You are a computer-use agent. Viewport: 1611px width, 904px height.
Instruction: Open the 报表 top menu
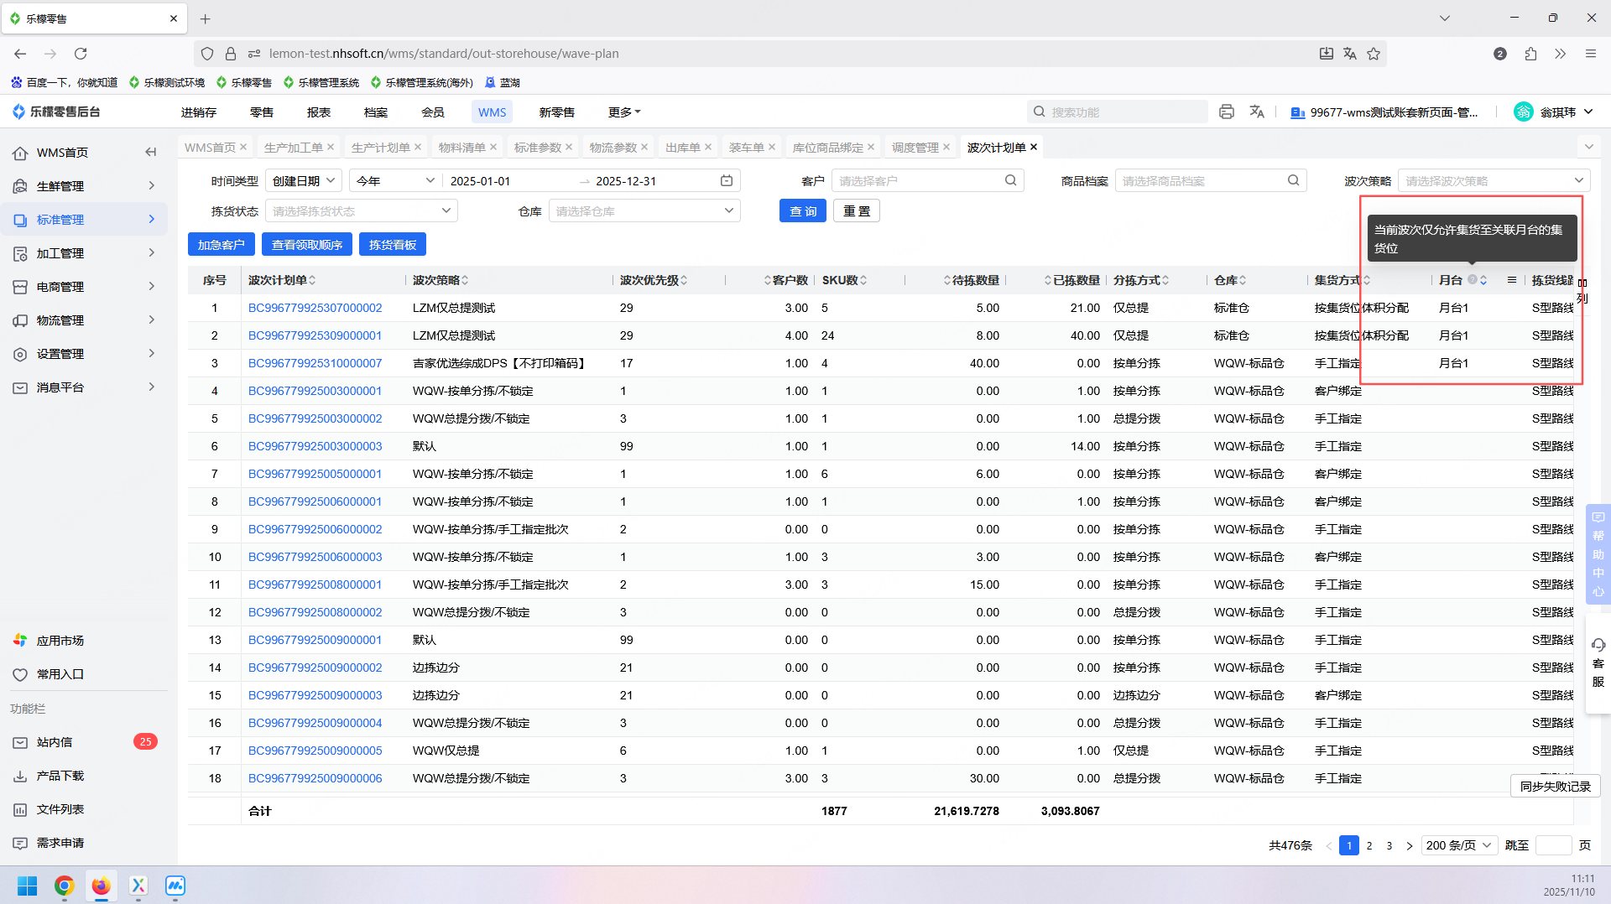pos(319,112)
